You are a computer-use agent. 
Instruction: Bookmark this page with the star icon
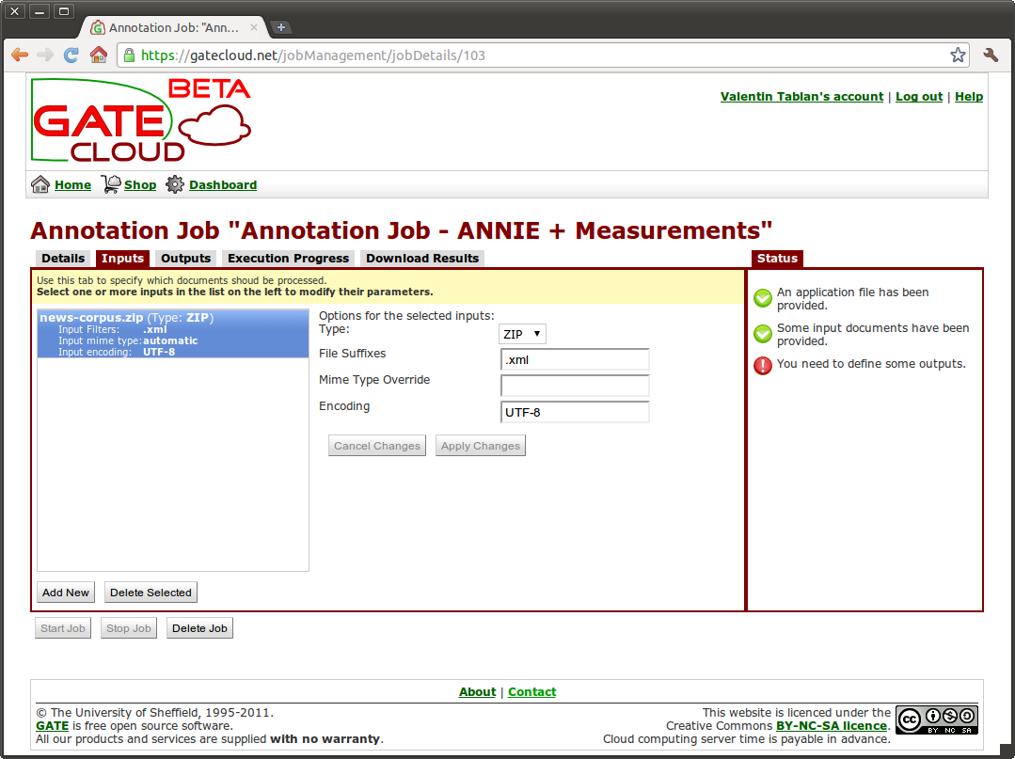[x=958, y=55]
